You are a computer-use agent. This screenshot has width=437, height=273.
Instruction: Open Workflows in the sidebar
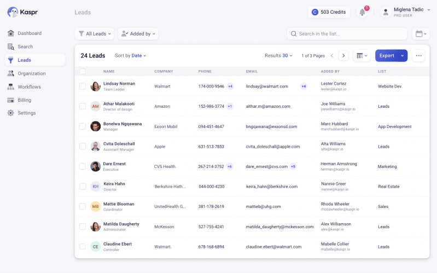(x=29, y=86)
